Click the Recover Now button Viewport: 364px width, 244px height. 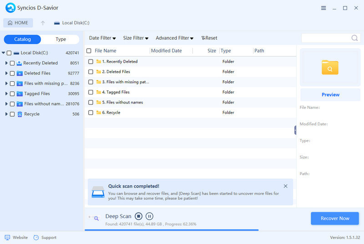coord(335,218)
